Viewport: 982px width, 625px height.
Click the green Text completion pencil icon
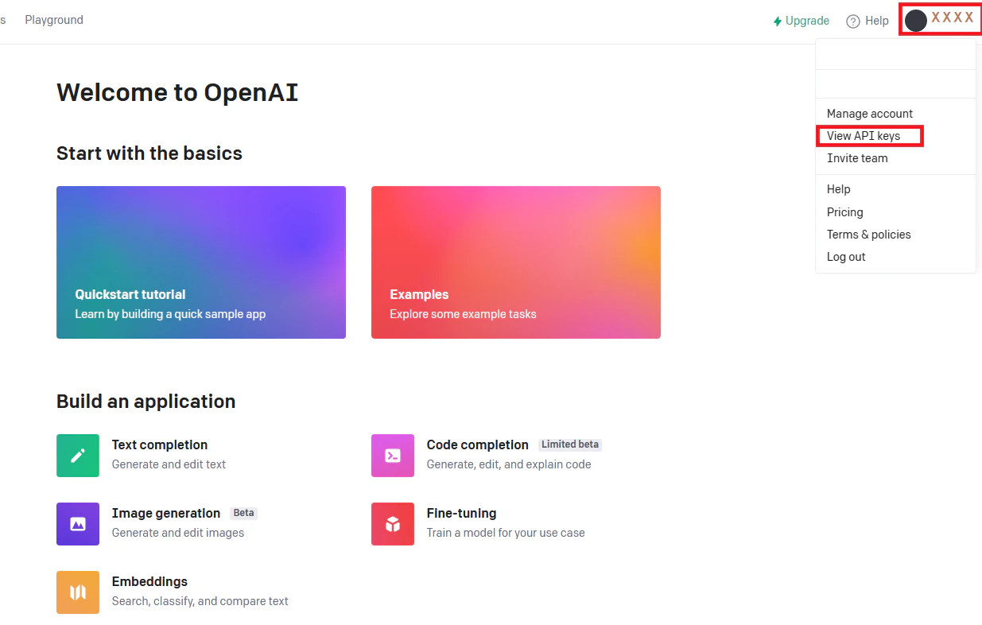click(78, 456)
